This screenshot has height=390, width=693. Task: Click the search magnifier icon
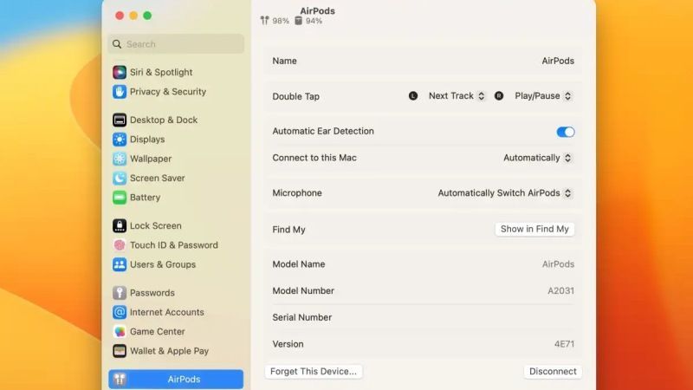click(x=117, y=44)
